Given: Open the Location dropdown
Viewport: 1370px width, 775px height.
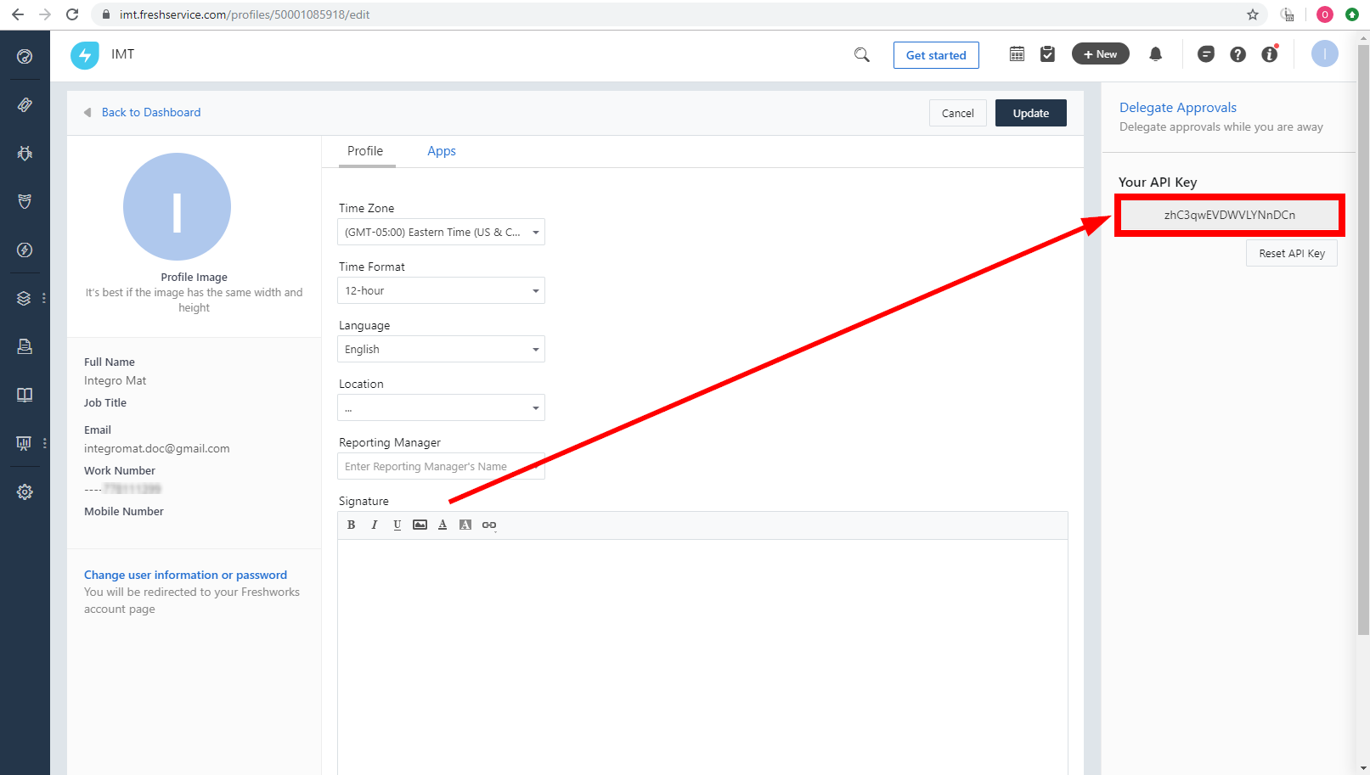Looking at the screenshot, I should 441,407.
